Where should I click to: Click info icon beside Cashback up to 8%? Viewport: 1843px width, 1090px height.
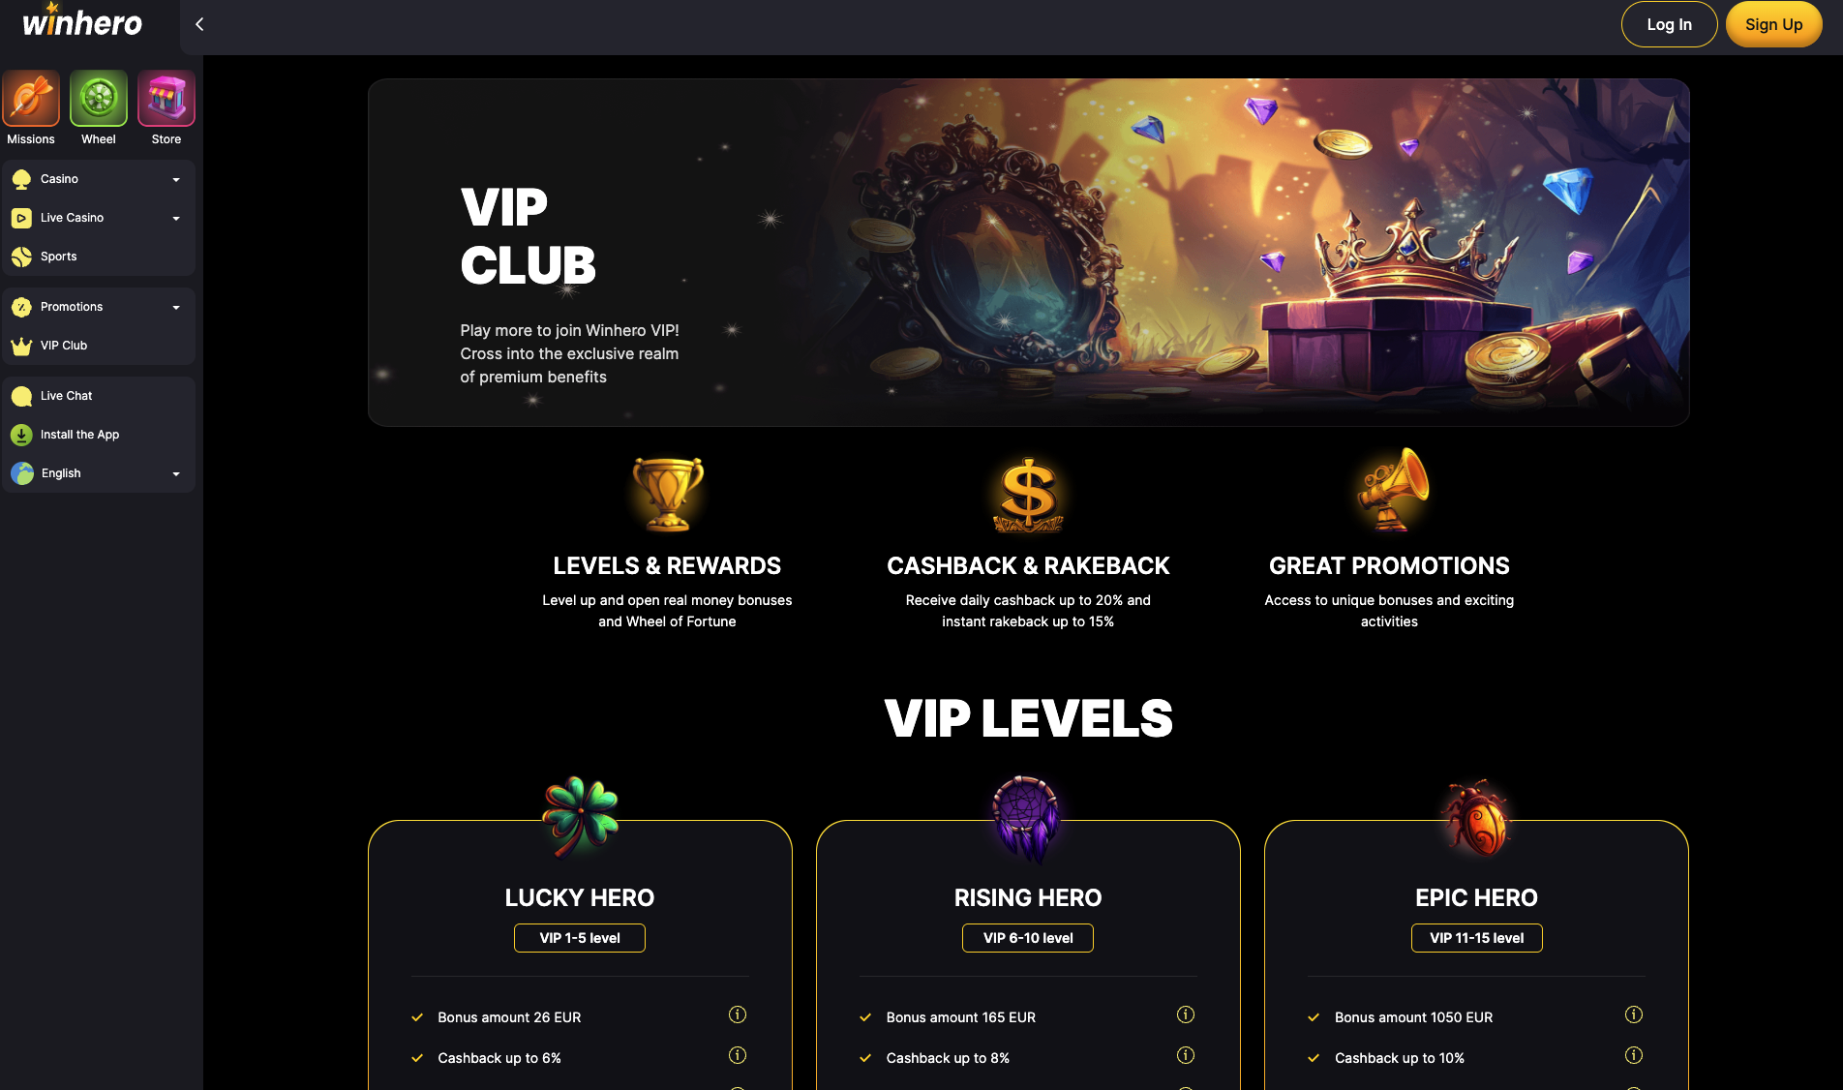(1186, 1055)
